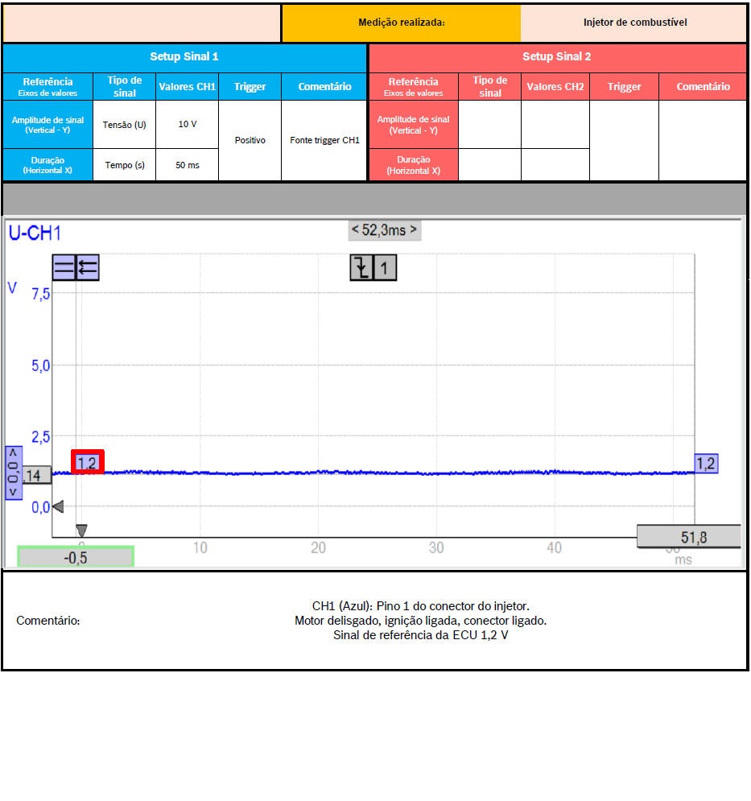Click the horizontal lines cursor icon

pyautogui.click(x=64, y=267)
